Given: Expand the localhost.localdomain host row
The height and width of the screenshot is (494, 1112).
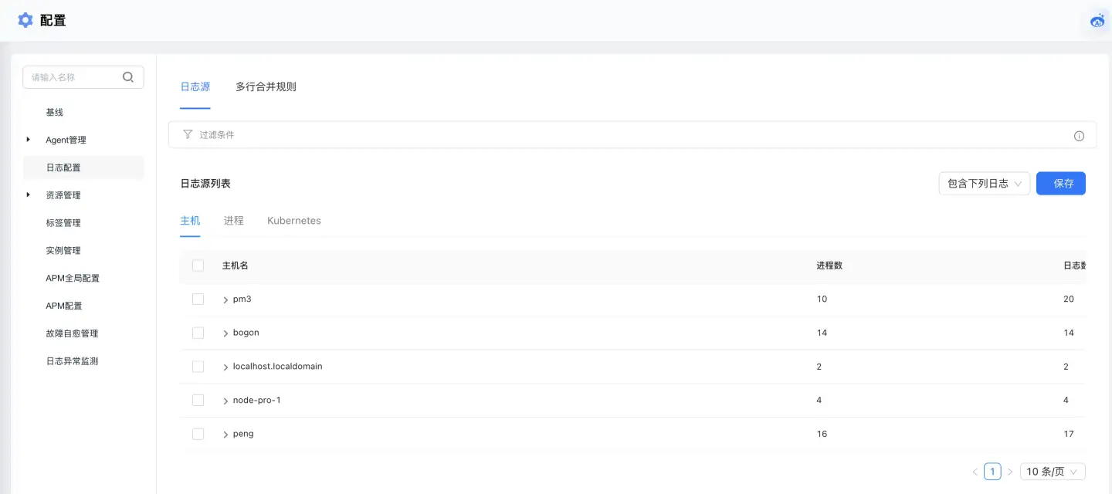Looking at the screenshot, I should 225,367.
